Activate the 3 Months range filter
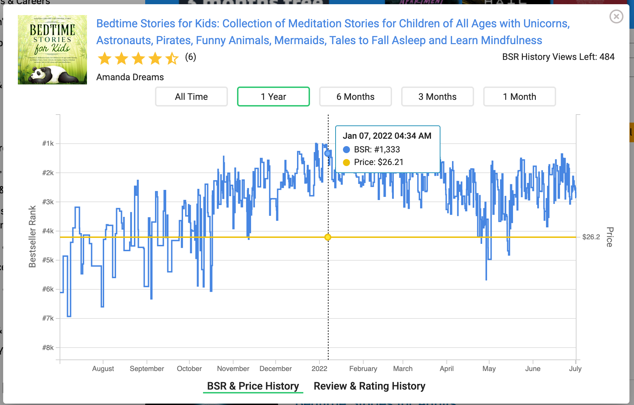 point(437,96)
